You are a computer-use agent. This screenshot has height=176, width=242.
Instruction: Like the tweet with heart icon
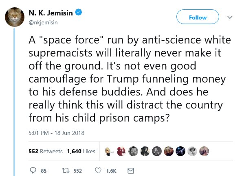coord(98,171)
